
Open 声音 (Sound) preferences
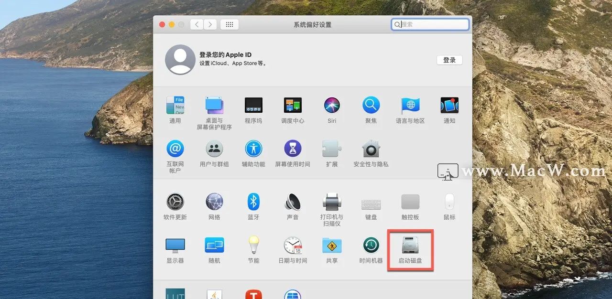[293, 202]
